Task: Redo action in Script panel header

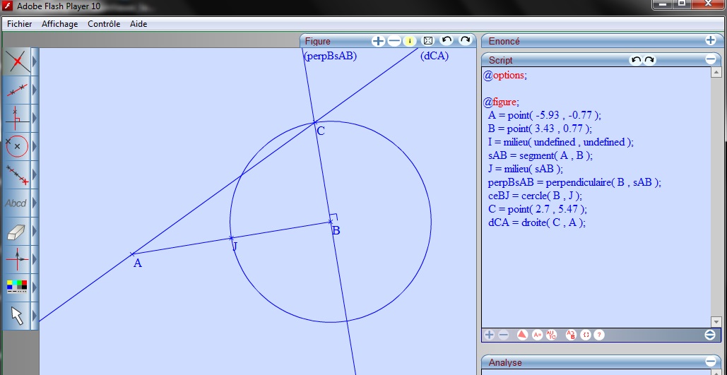Action: (649, 60)
